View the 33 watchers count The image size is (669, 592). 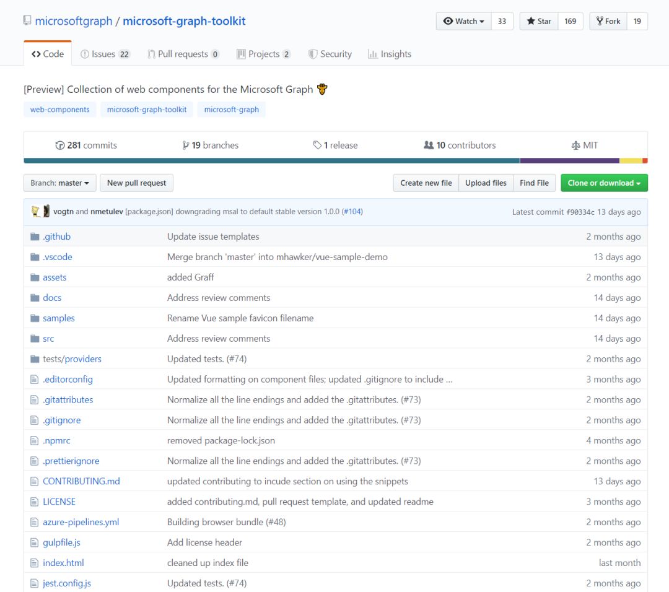(x=502, y=21)
